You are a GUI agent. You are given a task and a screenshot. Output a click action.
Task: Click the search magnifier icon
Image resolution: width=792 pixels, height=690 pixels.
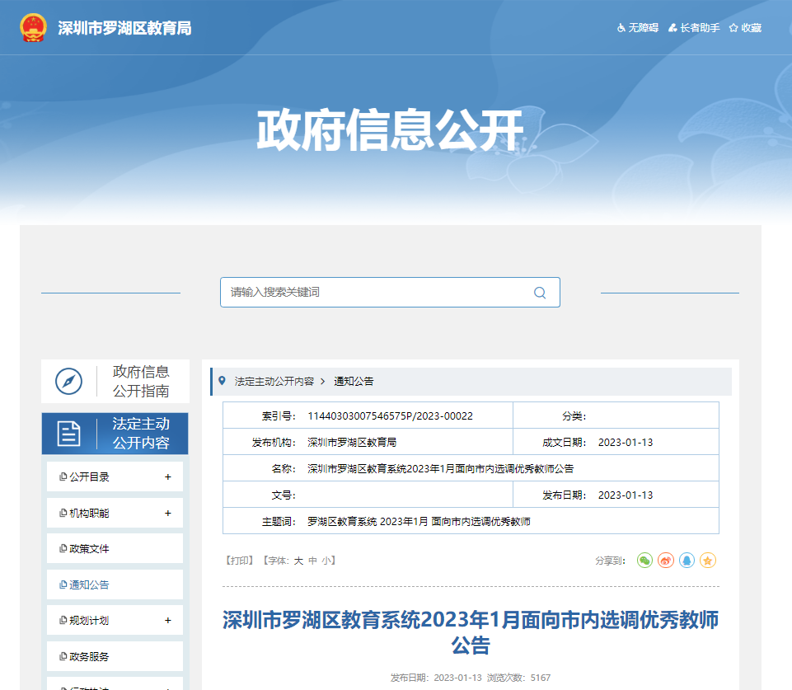tap(540, 293)
